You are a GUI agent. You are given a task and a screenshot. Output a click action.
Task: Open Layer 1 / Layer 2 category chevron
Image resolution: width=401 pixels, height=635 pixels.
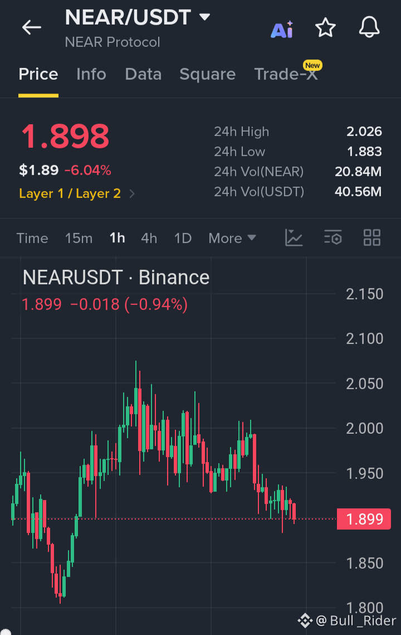coord(131,194)
